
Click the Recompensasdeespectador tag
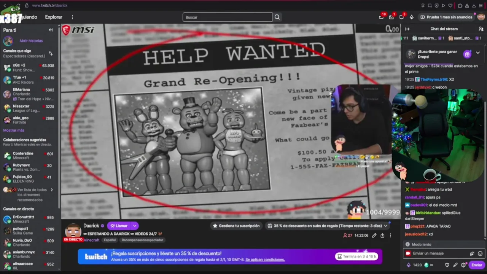(142, 240)
